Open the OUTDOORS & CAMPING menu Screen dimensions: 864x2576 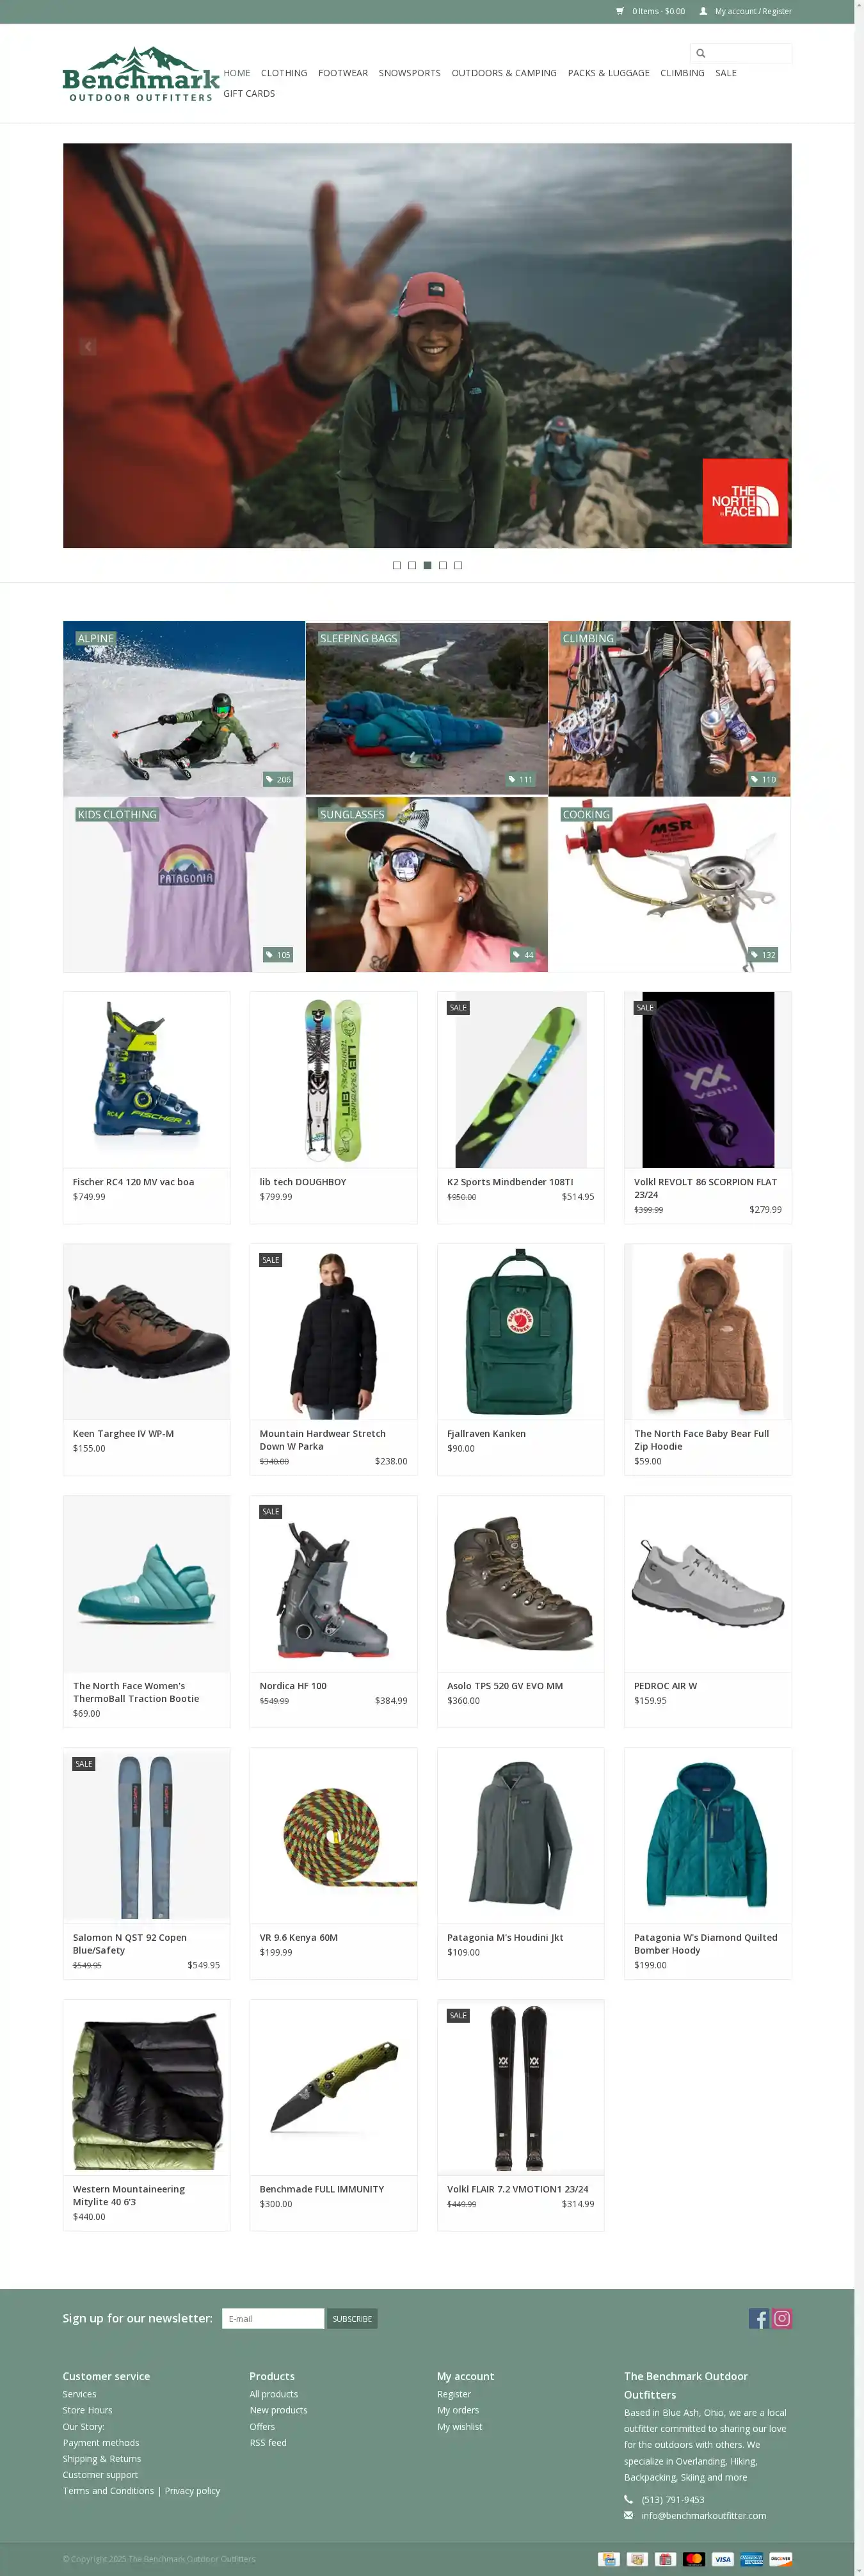(x=504, y=73)
